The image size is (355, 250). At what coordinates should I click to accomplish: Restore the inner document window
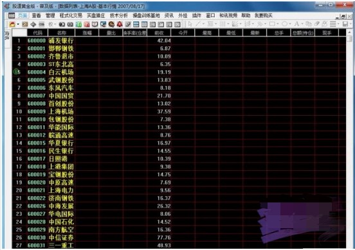click(343, 16)
